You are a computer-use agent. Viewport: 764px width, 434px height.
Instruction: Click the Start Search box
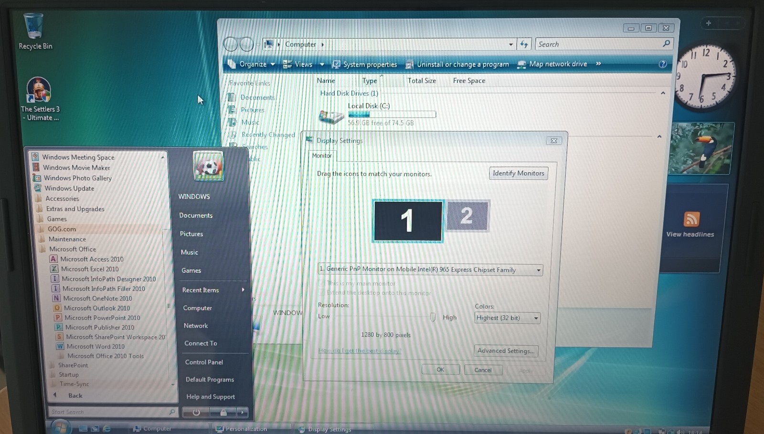113,412
